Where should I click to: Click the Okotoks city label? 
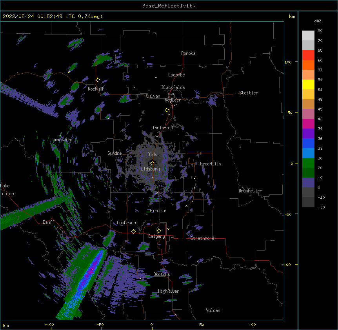pyautogui.click(x=162, y=274)
